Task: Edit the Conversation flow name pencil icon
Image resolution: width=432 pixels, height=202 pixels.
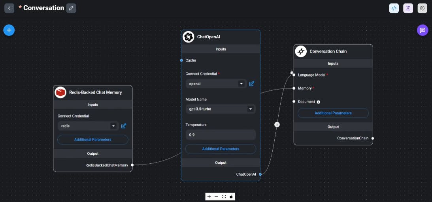Action: pos(71,8)
